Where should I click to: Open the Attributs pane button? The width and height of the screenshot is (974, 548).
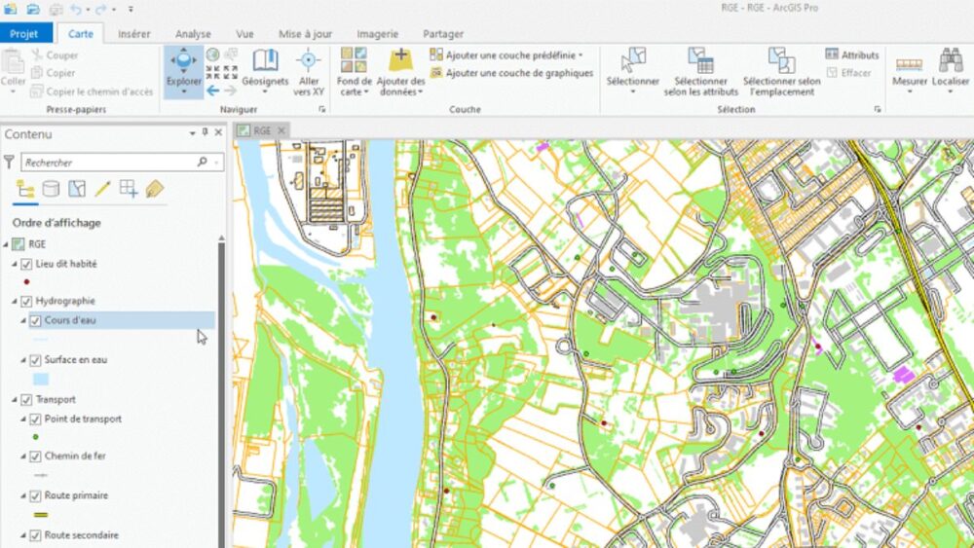(x=852, y=55)
